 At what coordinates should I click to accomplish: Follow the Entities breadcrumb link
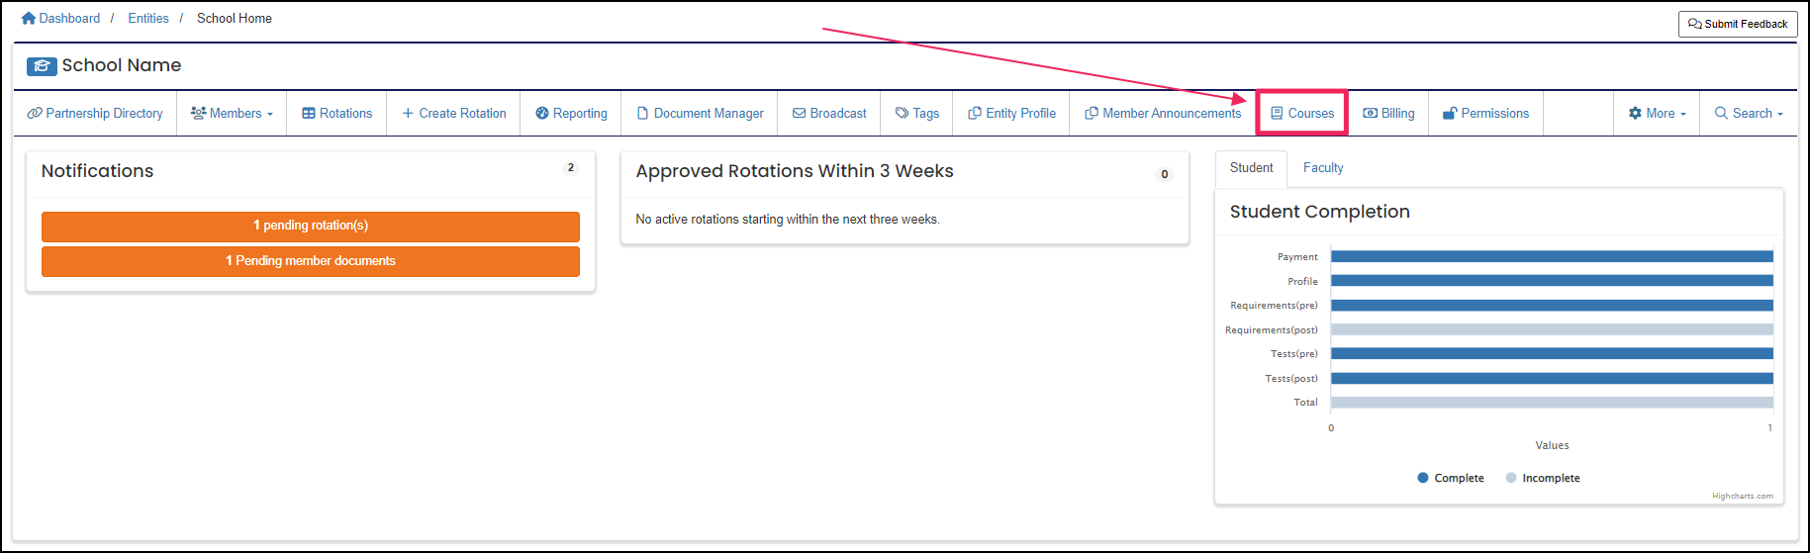[x=148, y=18]
